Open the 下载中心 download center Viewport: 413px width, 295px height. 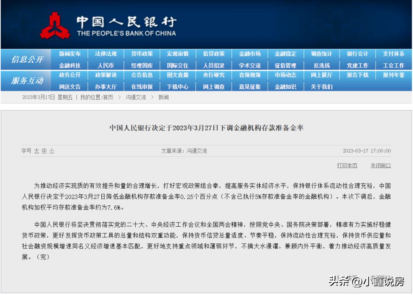tap(178, 87)
